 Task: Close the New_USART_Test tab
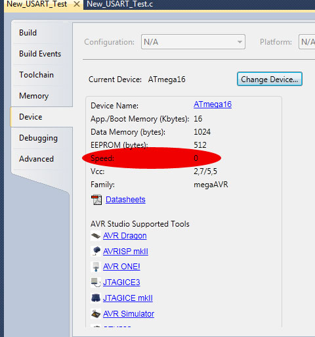click(x=77, y=4)
